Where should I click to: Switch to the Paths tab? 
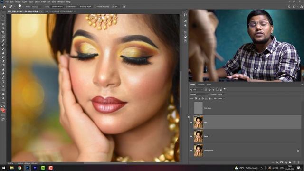pos(209,85)
